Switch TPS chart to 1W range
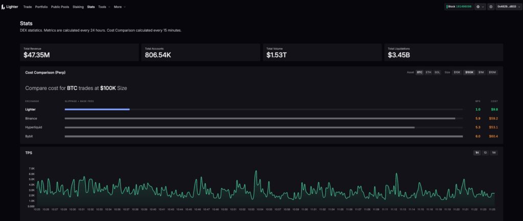 tap(493, 153)
